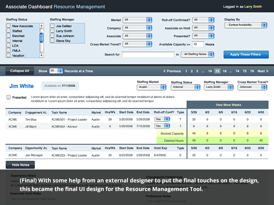
Task: Open the Roll-off Confirmed dropdown
Action: [x=203, y=20]
